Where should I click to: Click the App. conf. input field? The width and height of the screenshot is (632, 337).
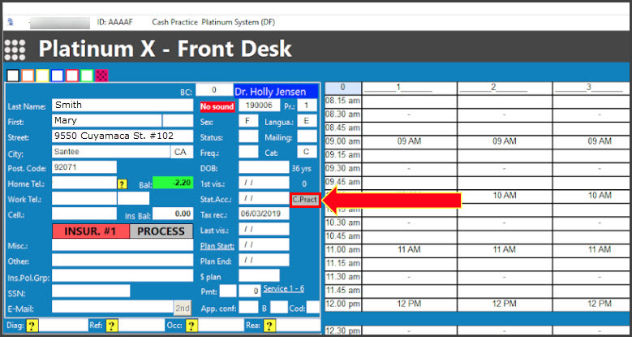click(x=248, y=307)
